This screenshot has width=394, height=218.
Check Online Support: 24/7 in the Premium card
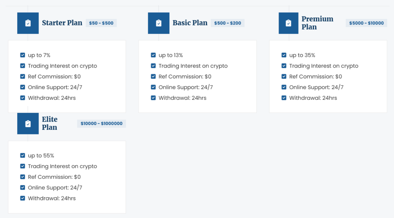(284, 87)
